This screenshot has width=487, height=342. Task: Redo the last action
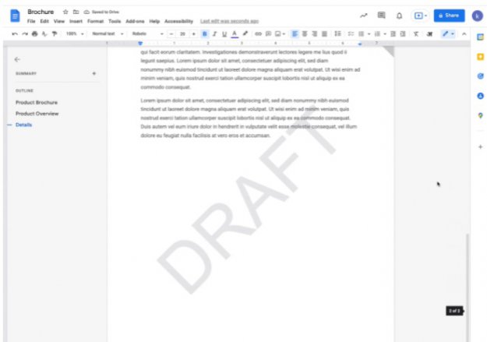pos(25,33)
